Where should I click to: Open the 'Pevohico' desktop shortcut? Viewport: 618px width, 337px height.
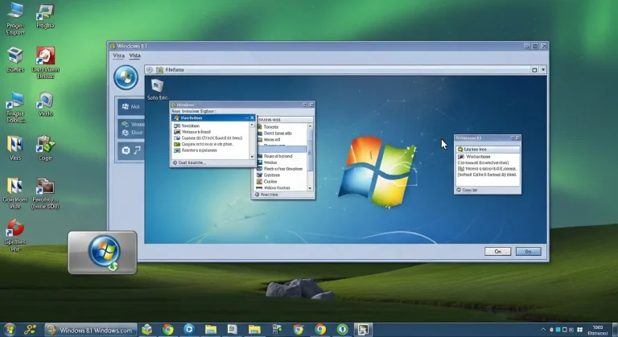pos(45,193)
